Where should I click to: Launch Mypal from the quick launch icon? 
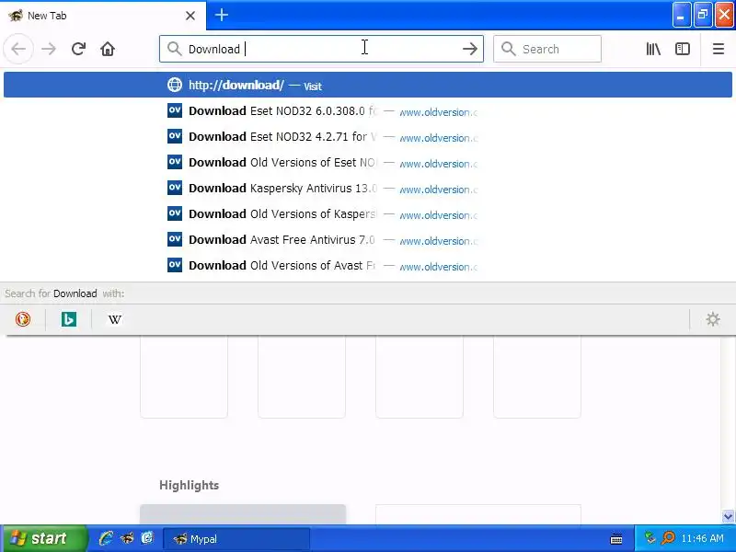[x=127, y=538]
